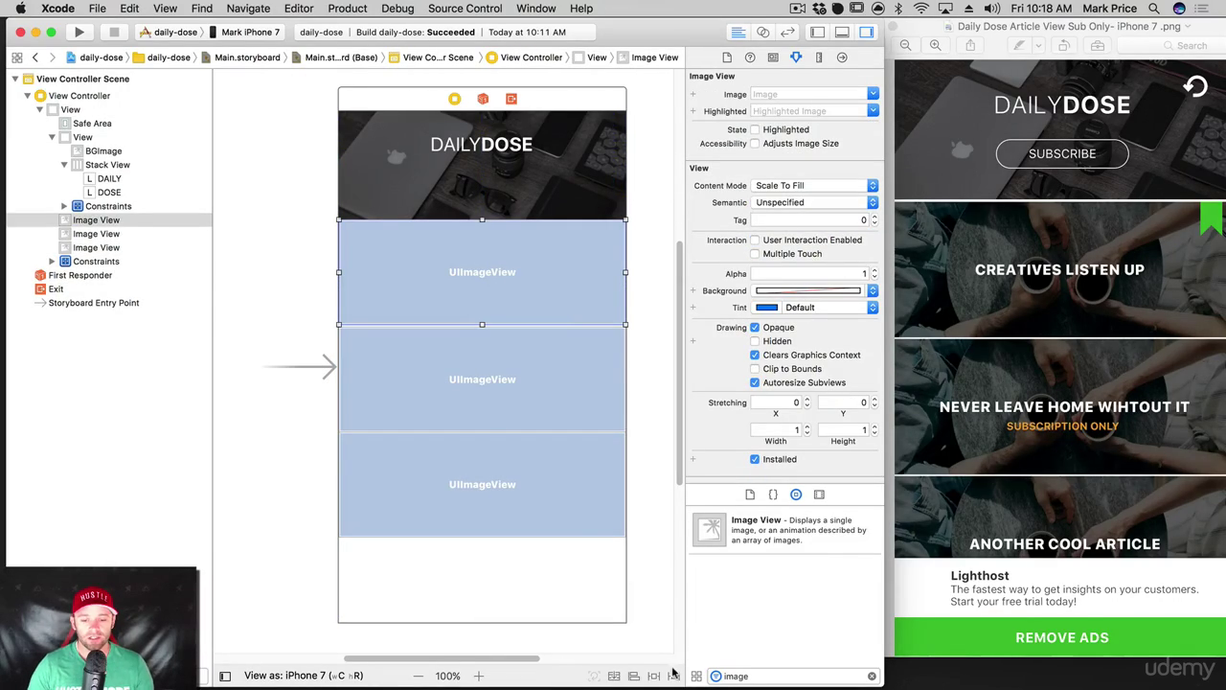Open the File inspector

point(727,57)
